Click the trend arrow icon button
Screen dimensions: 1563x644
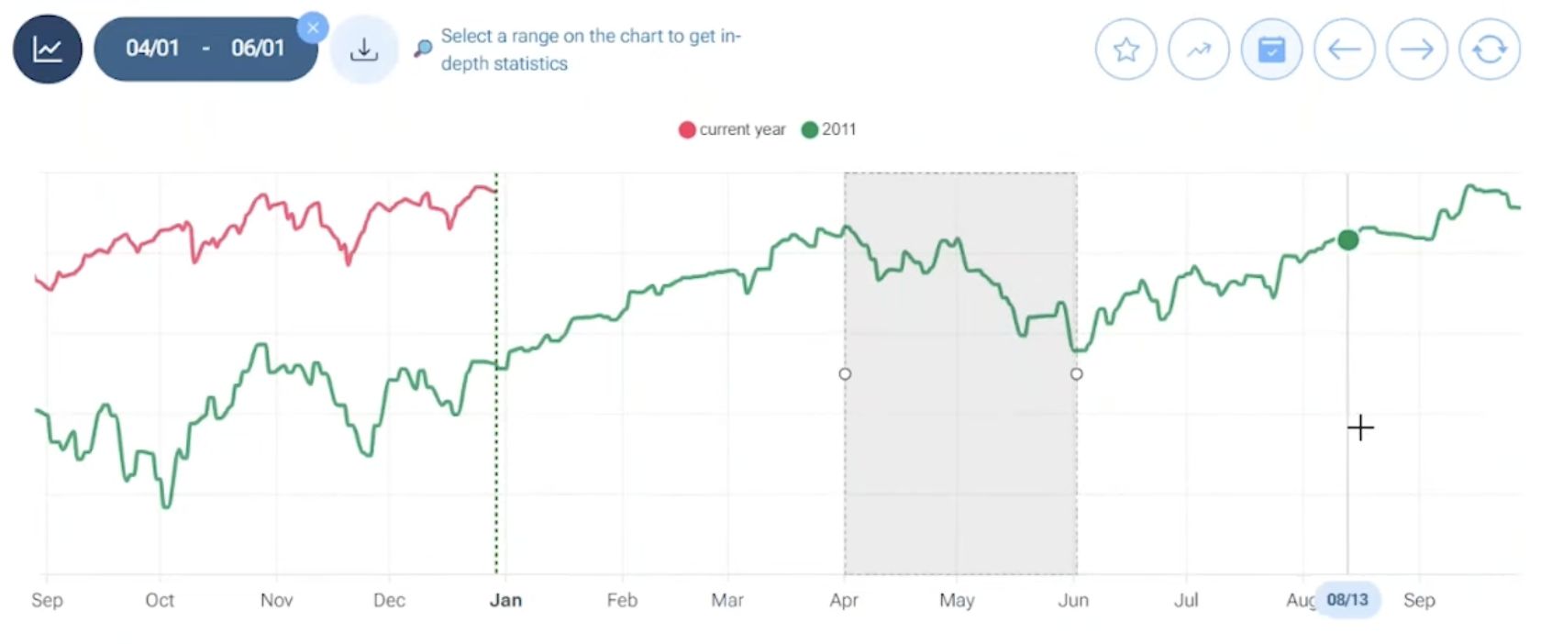click(1199, 50)
